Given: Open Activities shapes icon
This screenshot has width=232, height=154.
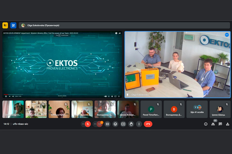Looking at the screenshot, I should pyautogui.click(x=228, y=124).
